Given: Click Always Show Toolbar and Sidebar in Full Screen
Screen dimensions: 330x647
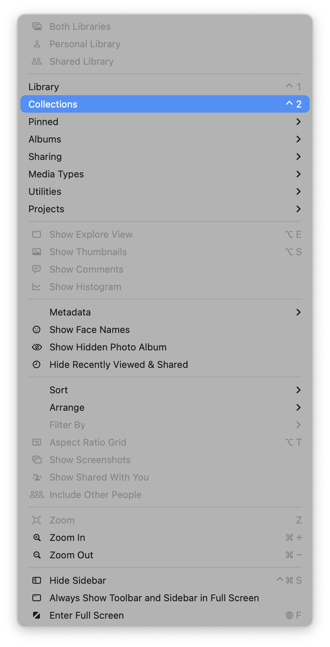Looking at the screenshot, I should tap(154, 598).
